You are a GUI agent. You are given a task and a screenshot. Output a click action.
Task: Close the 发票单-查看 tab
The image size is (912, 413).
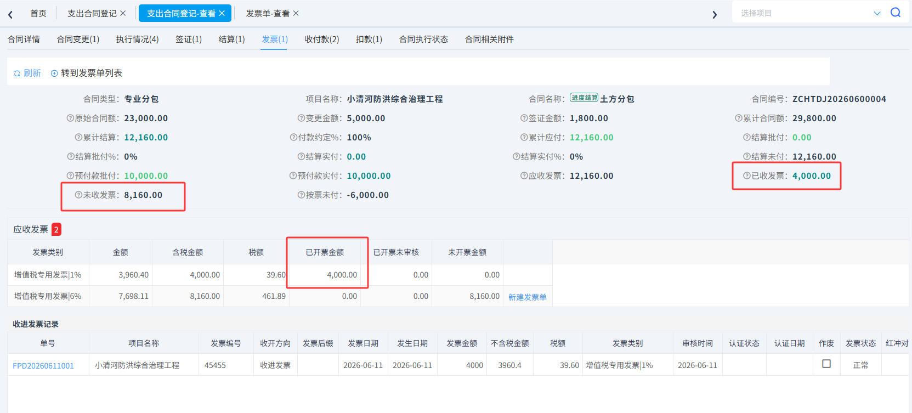point(296,13)
